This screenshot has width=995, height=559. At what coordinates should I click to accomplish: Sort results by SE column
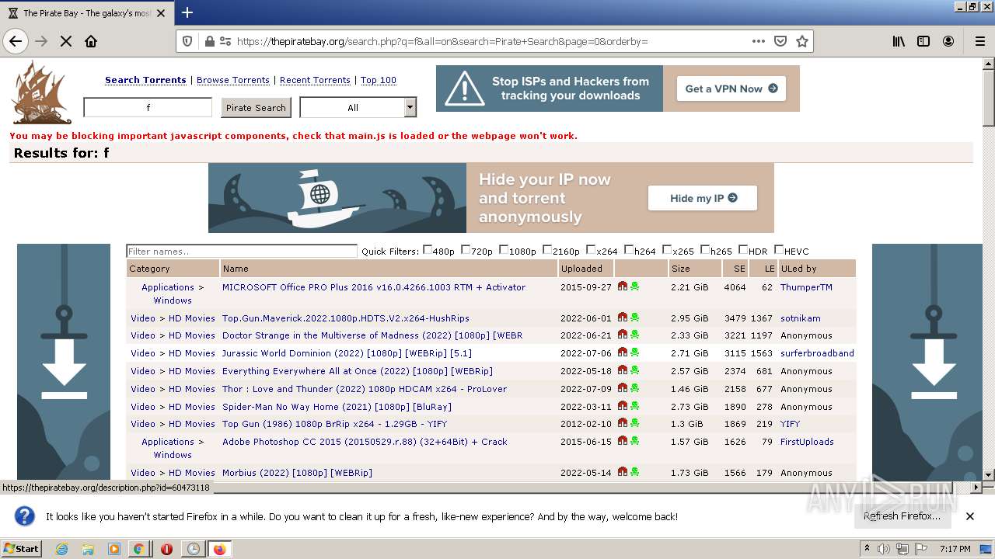point(739,269)
